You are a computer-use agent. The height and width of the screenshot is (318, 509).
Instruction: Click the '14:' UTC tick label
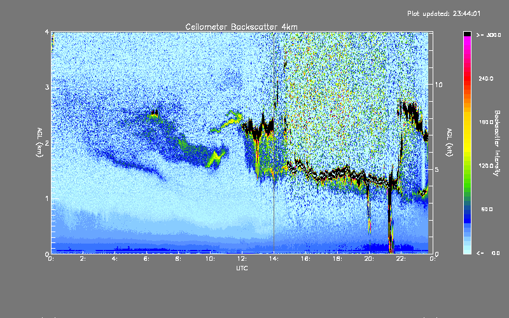click(x=274, y=259)
